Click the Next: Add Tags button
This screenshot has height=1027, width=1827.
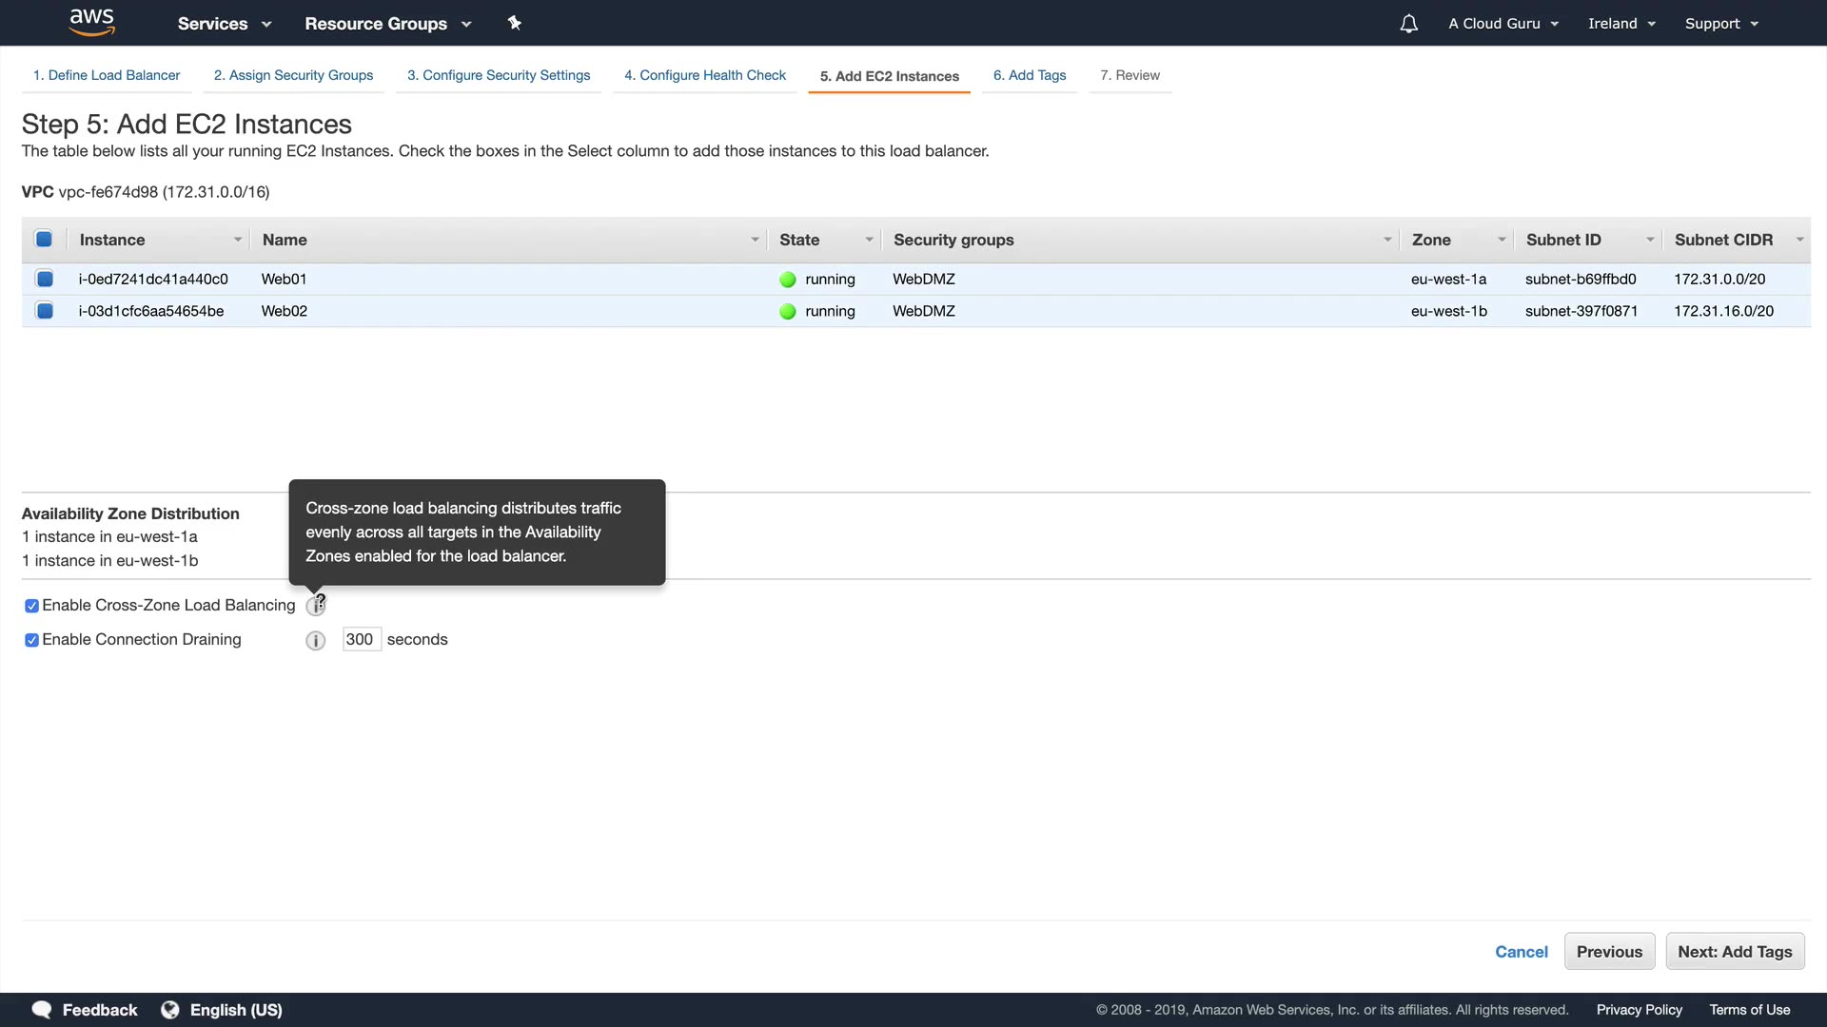(x=1734, y=952)
